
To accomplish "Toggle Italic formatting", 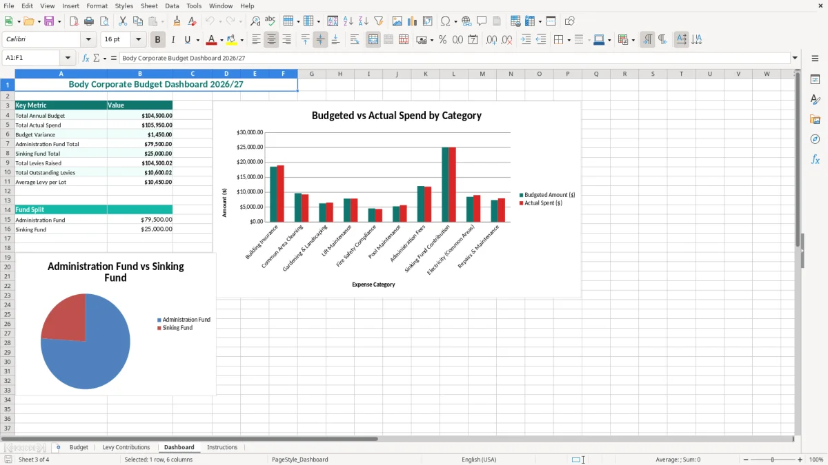I will click(x=172, y=40).
